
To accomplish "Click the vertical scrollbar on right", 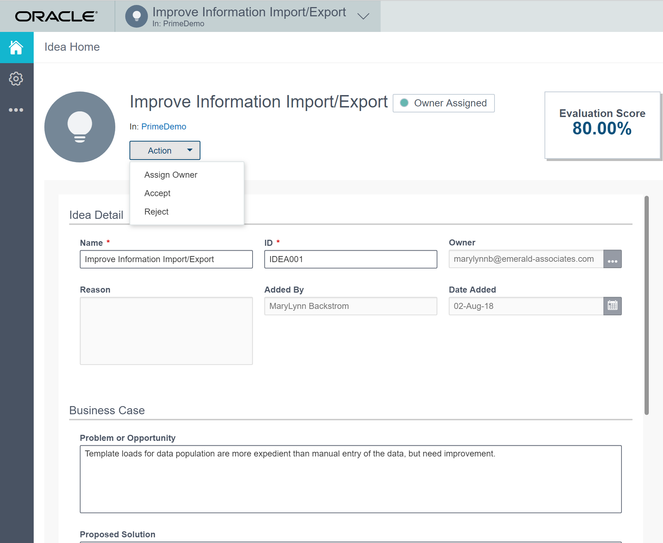I will 646,305.
